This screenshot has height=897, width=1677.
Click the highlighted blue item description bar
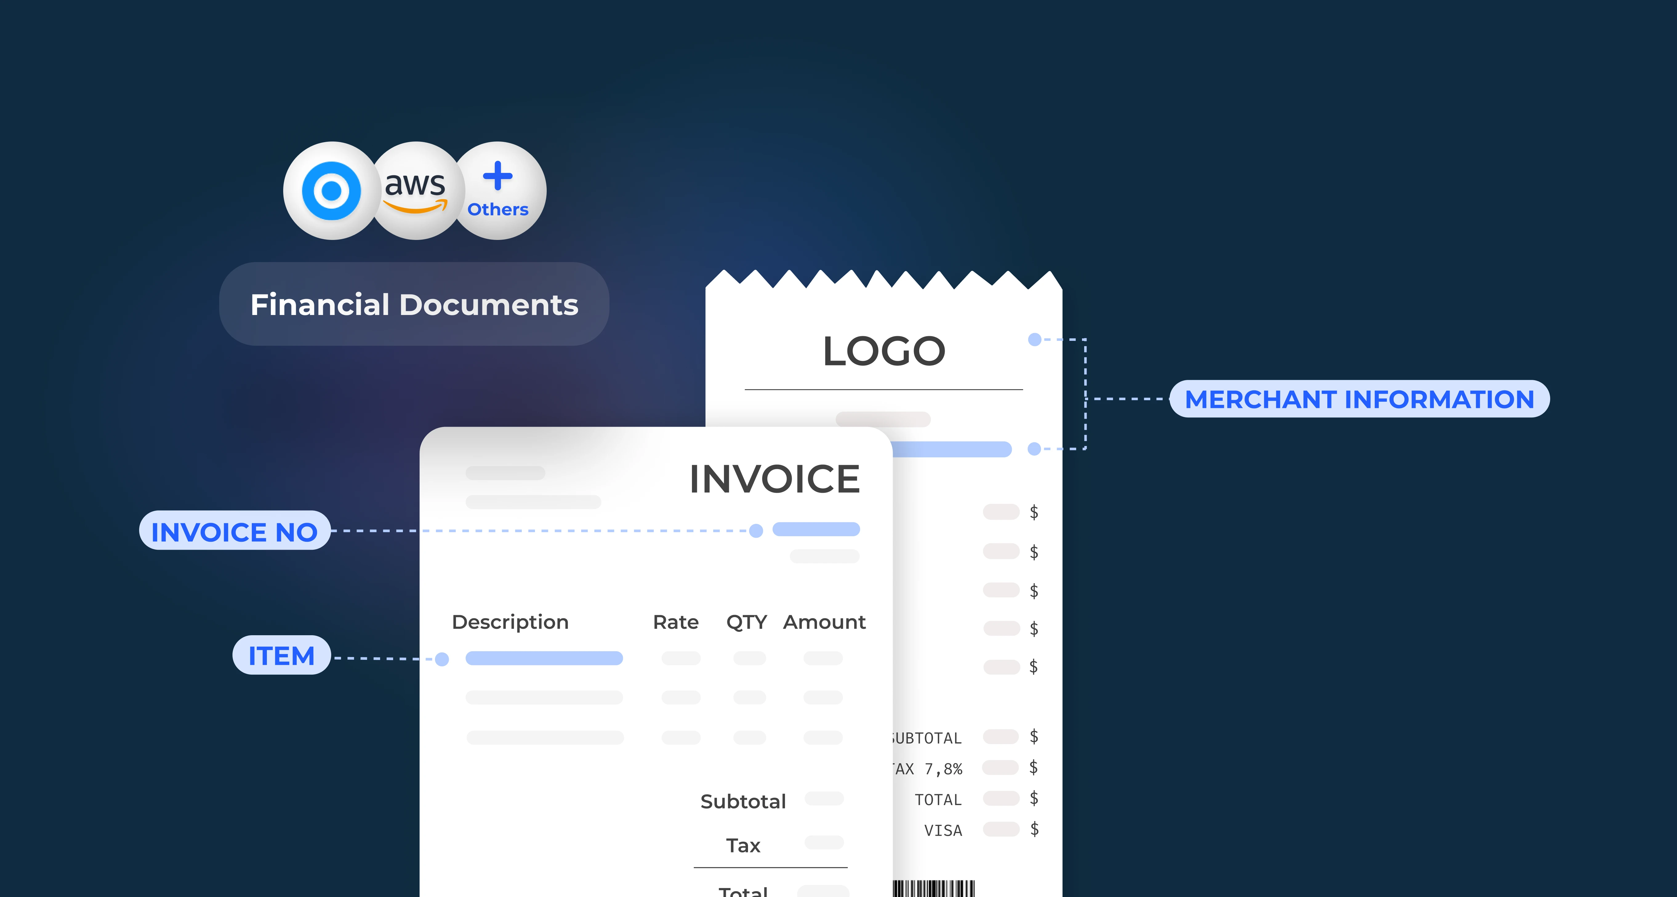[544, 658]
